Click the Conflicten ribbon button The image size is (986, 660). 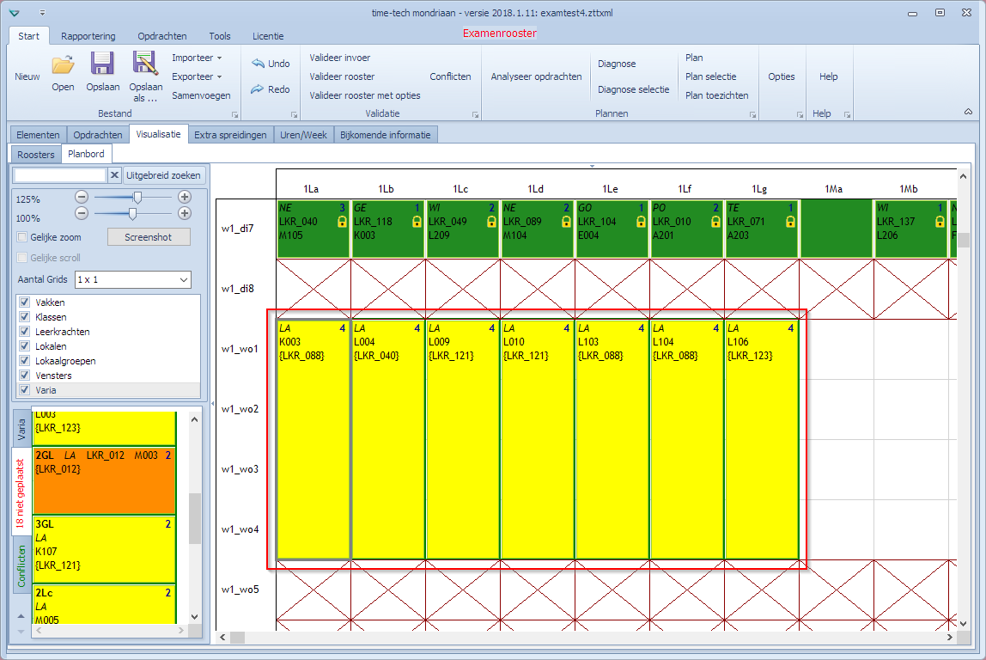click(450, 76)
